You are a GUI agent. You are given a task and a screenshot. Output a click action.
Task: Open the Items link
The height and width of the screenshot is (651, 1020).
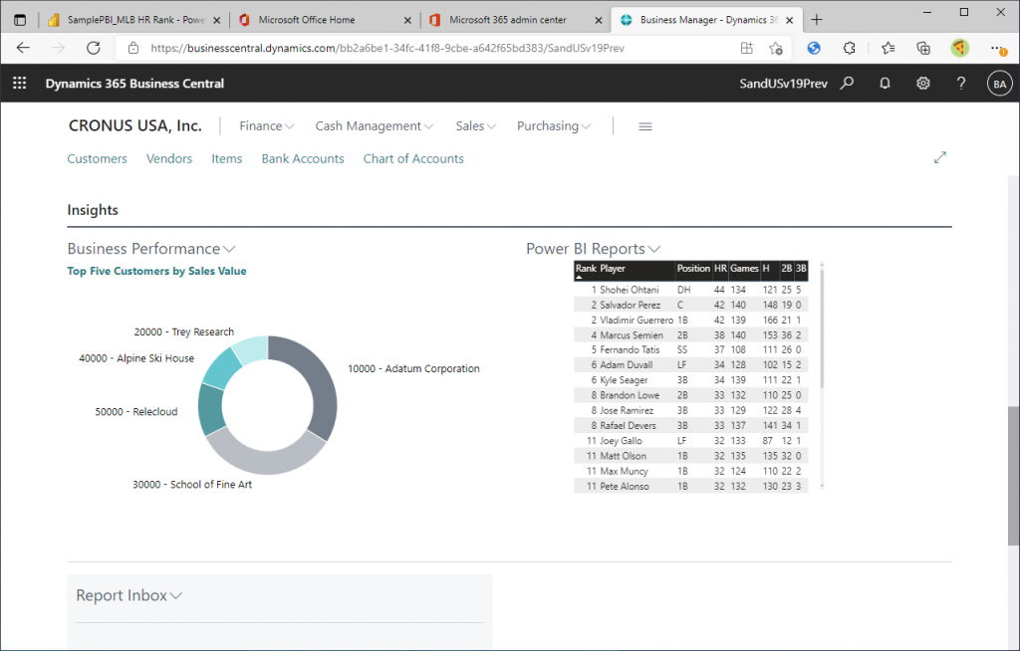pyautogui.click(x=226, y=158)
